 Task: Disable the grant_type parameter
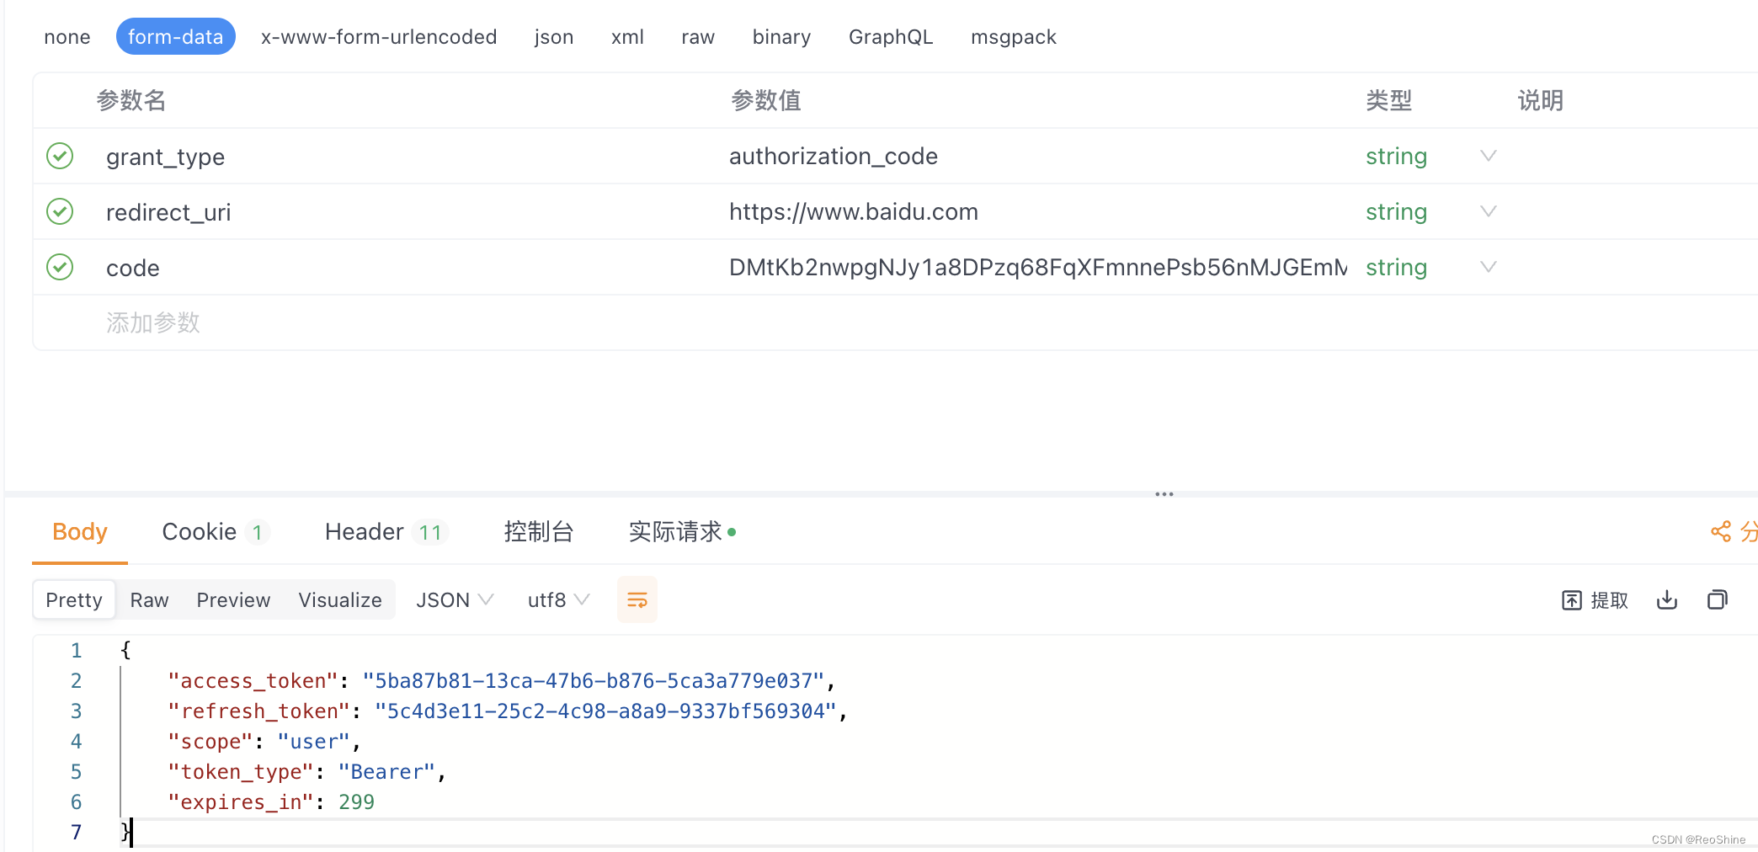coord(60,156)
